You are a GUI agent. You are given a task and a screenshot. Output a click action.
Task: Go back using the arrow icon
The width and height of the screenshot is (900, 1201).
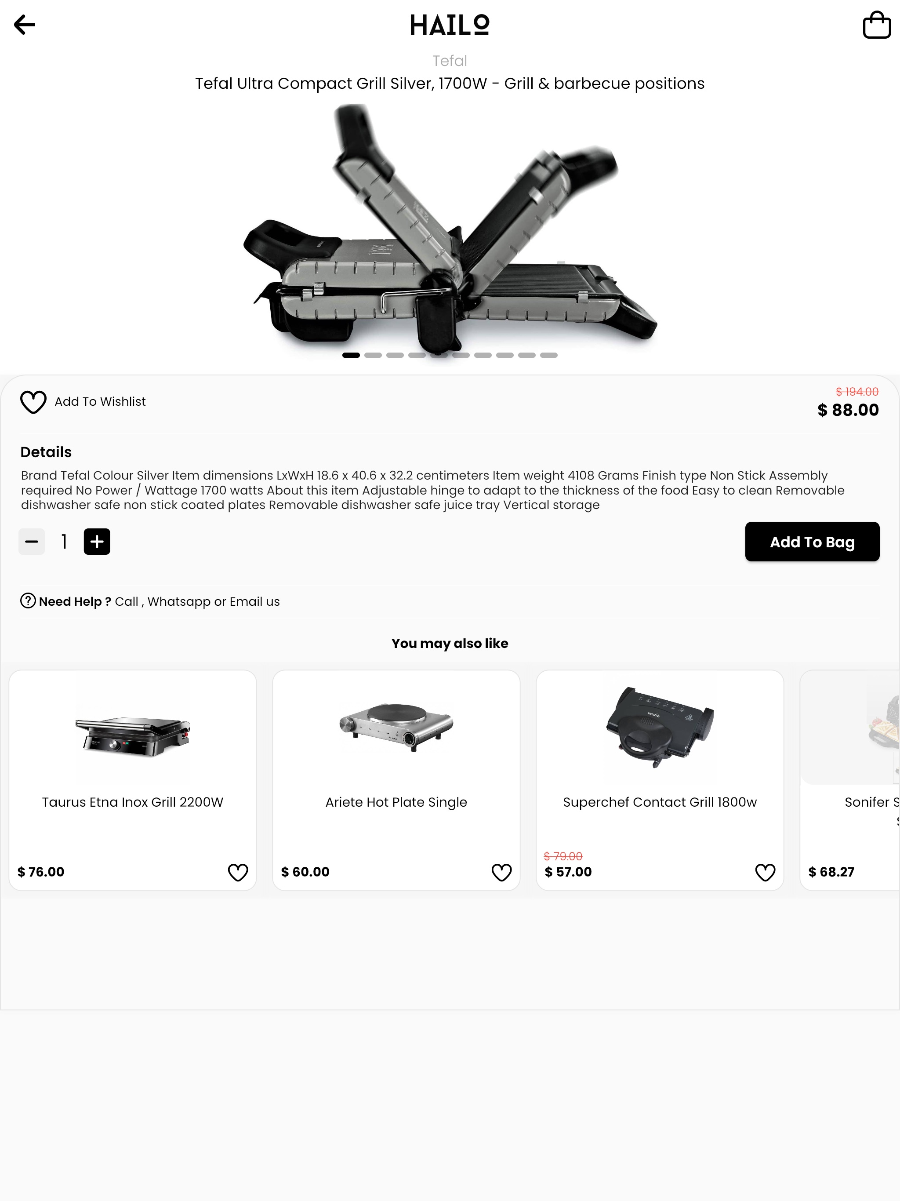25,25
